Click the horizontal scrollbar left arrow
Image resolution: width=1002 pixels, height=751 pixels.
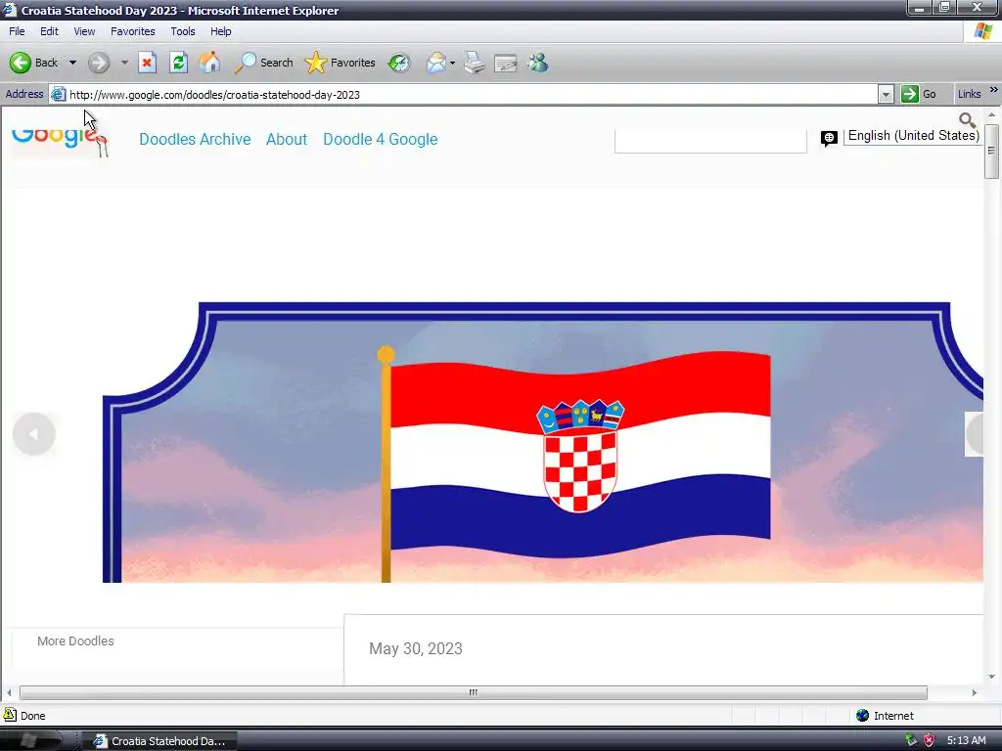[x=9, y=692]
